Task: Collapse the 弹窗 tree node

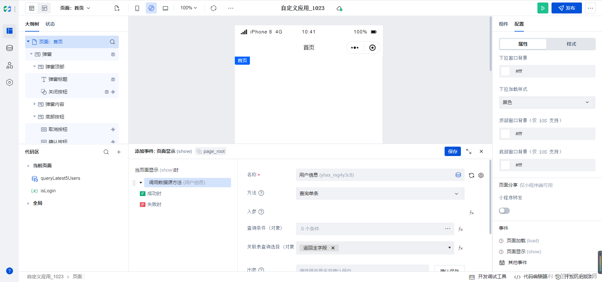Action: pyautogui.click(x=31, y=54)
